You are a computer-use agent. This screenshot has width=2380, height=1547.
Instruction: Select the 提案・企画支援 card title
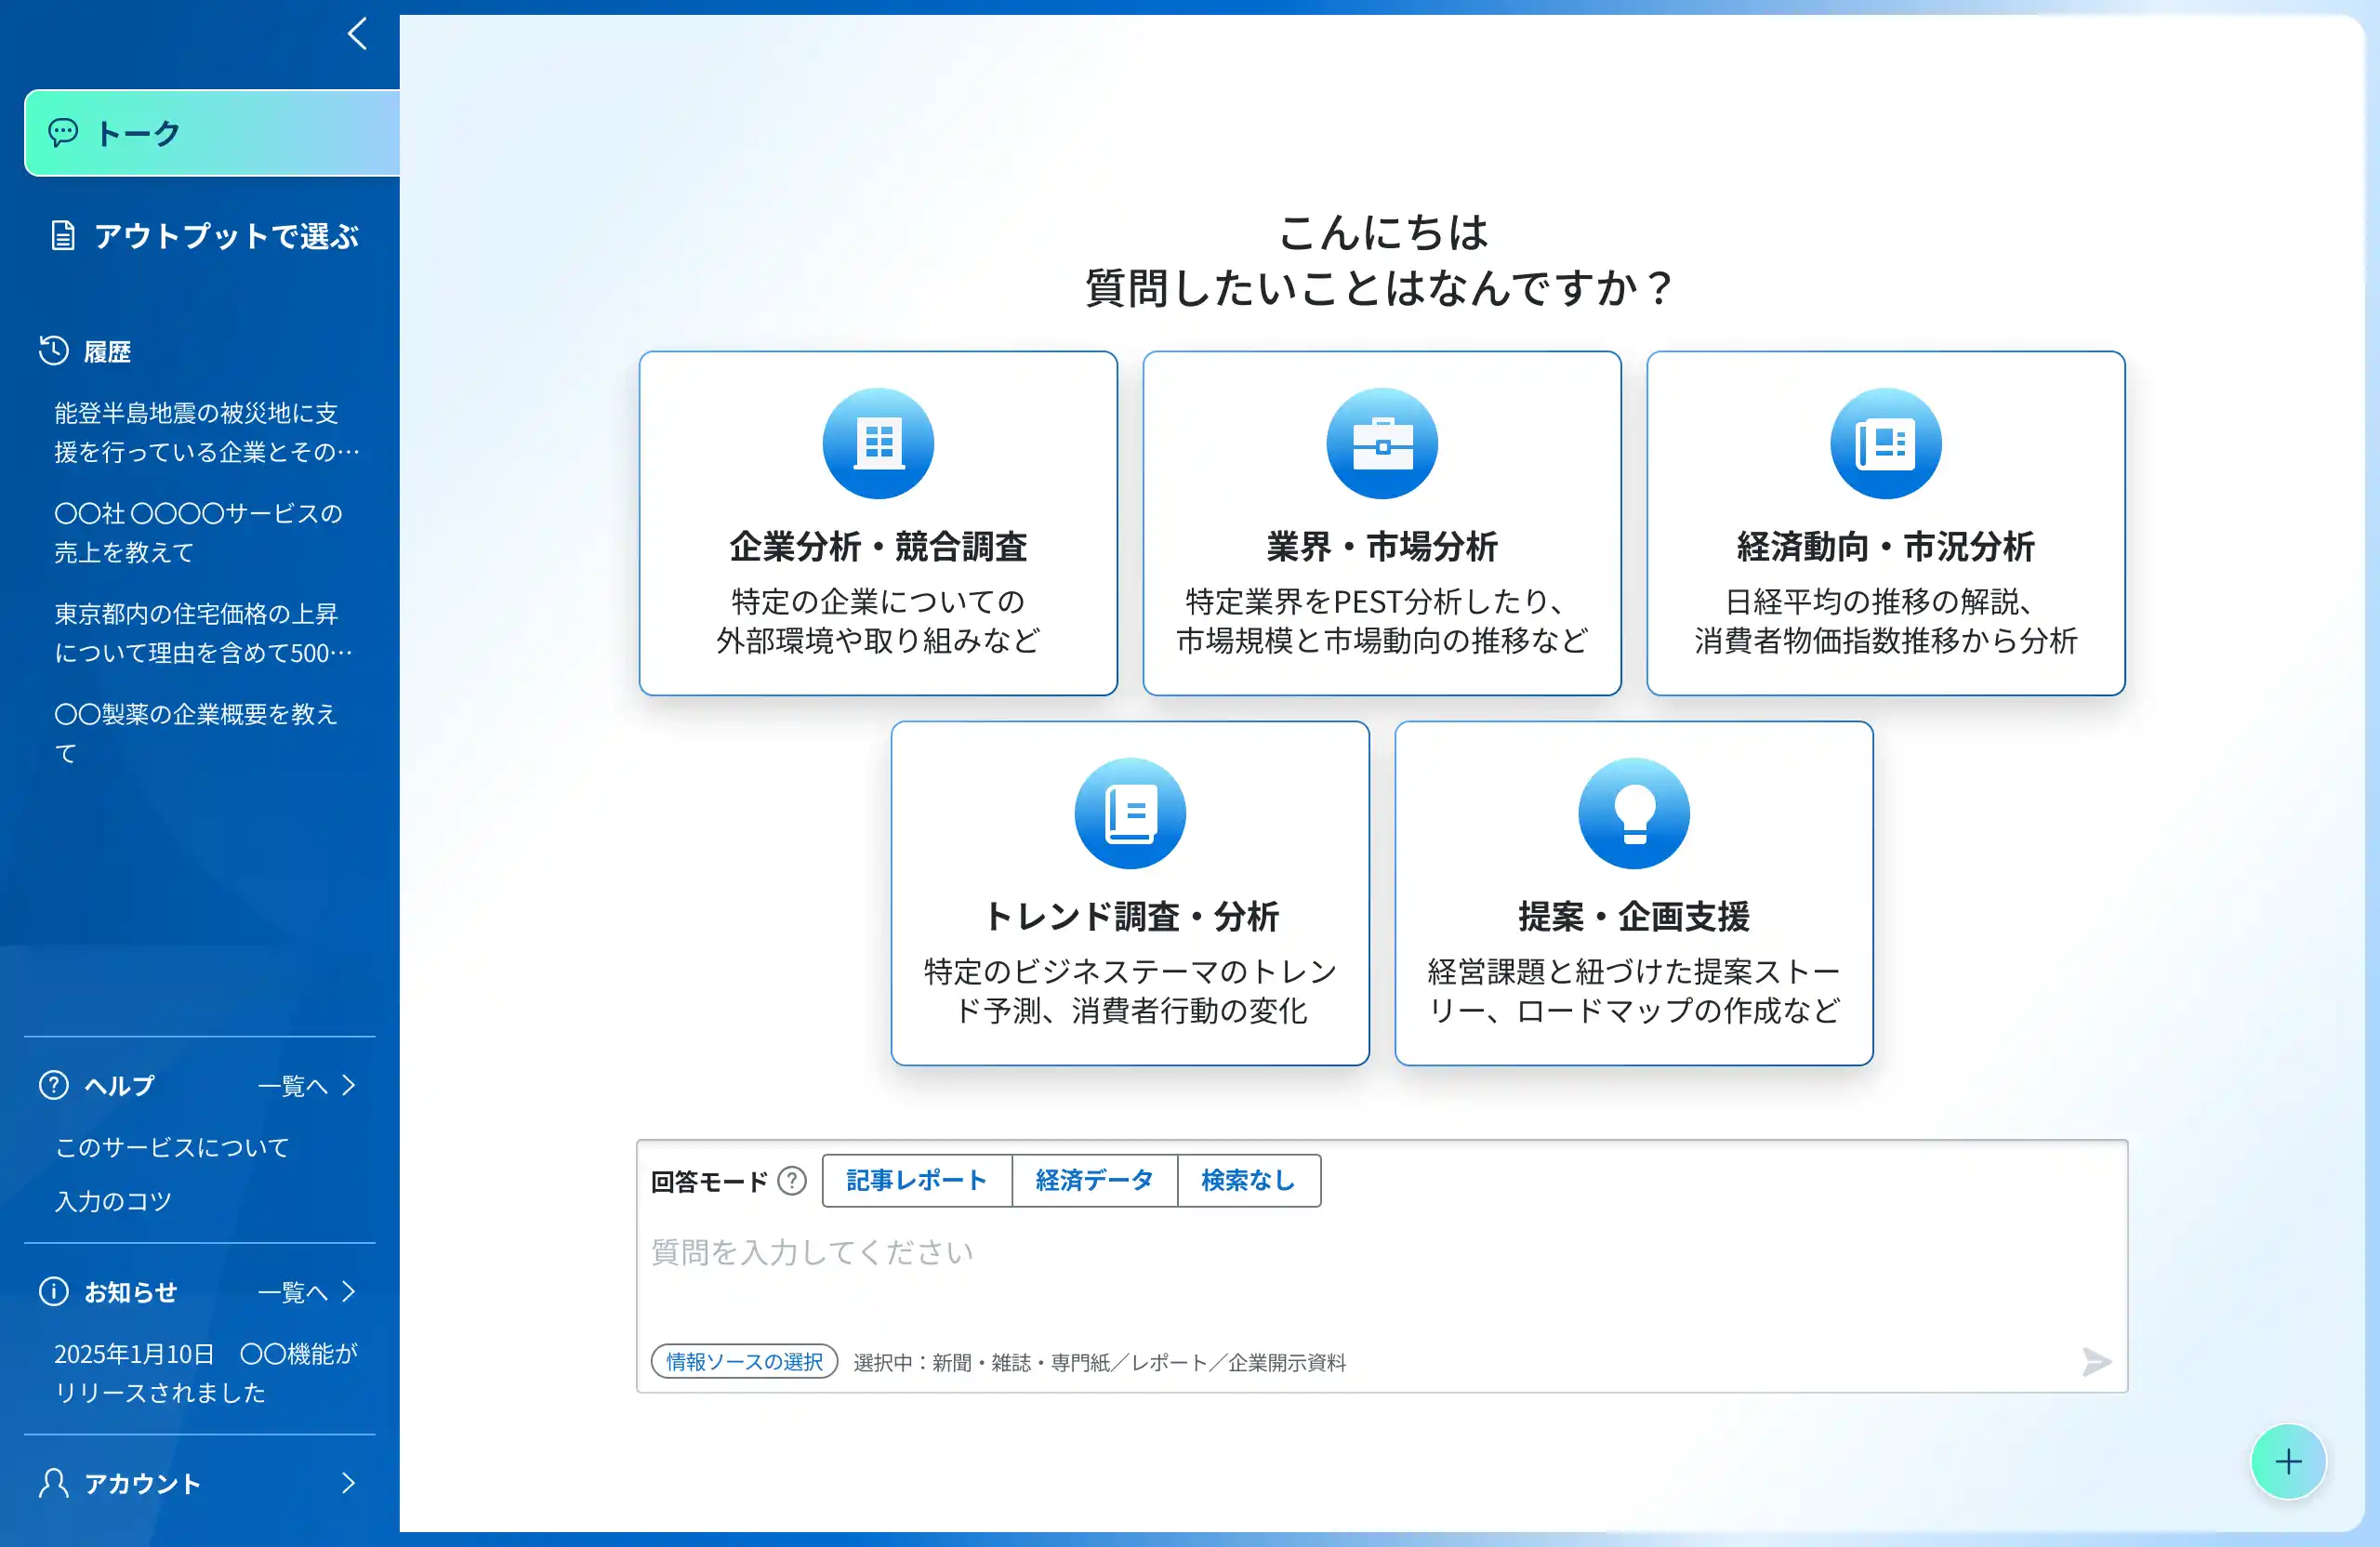coord(1634,916)
